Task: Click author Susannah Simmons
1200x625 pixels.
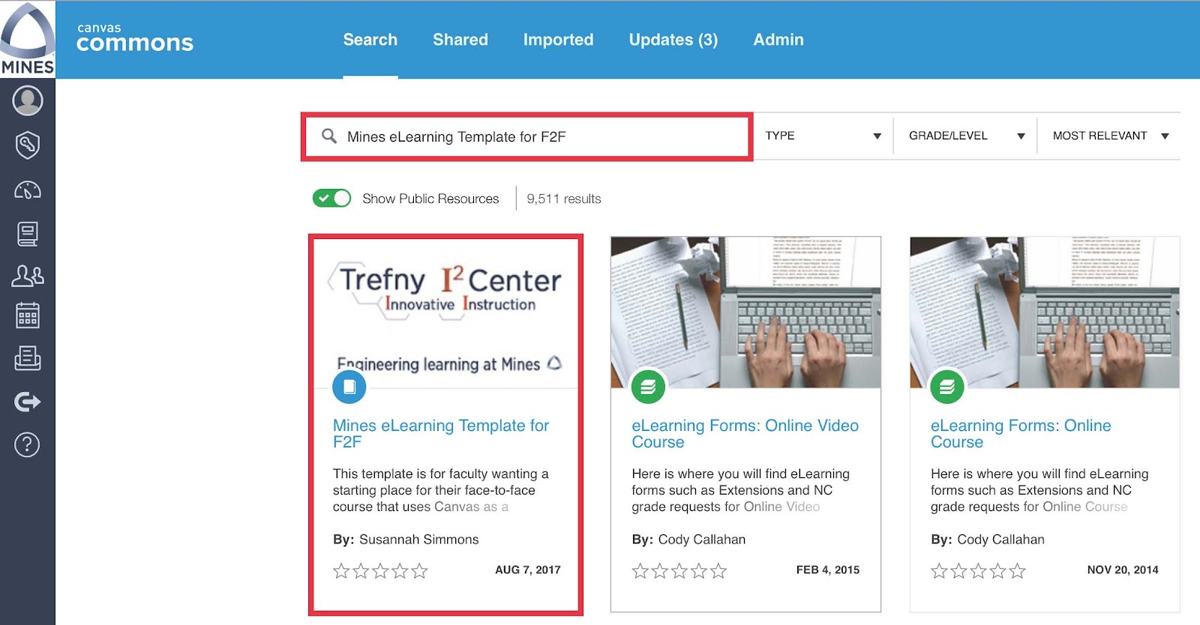Action: pyautogui.click(x=418, y=540)
